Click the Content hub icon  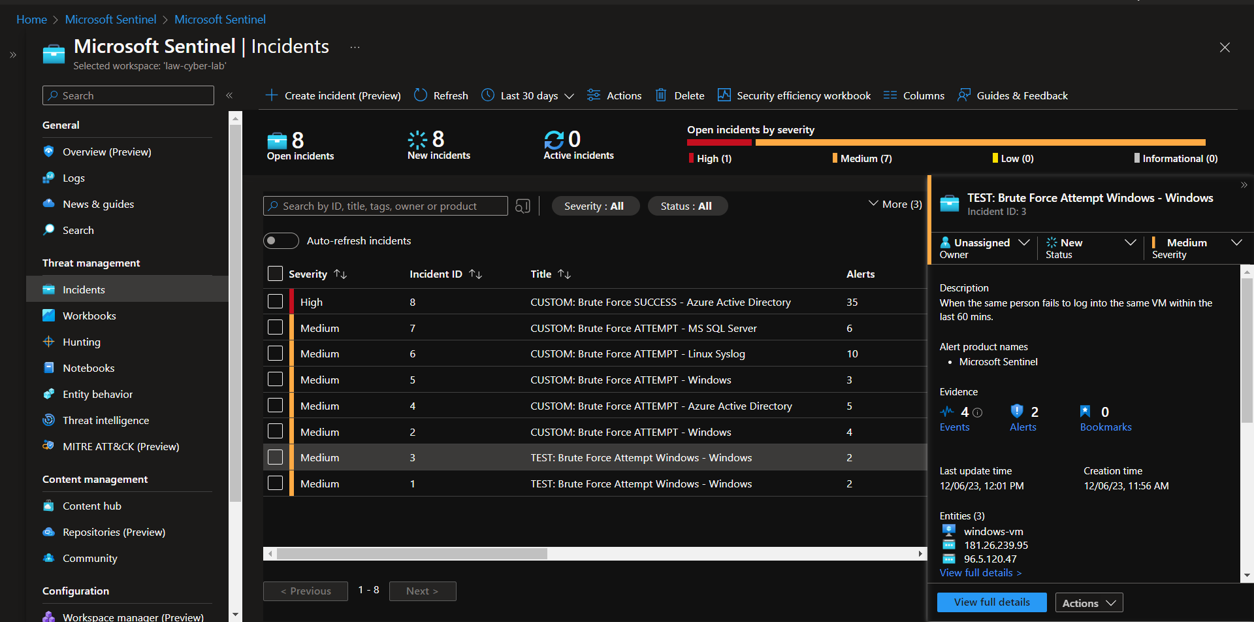(48, 506)
